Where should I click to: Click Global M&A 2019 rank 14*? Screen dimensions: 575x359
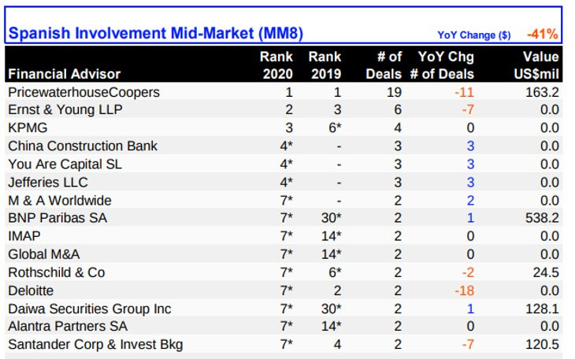[x=331, y=254]
